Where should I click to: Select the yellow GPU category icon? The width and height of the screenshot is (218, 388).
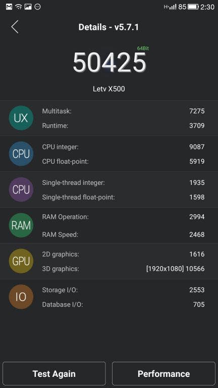(x=21, y=261)
